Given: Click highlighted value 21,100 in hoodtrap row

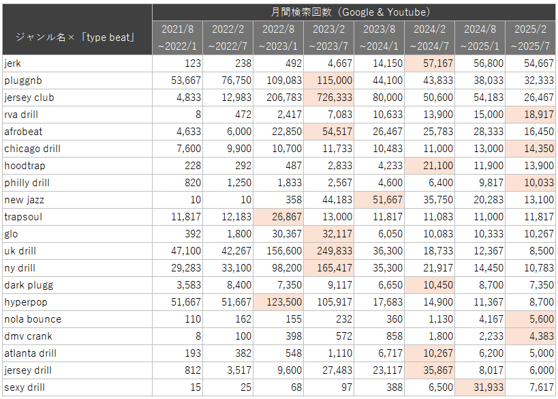Looking at the screenshot, I should (430, 166).
